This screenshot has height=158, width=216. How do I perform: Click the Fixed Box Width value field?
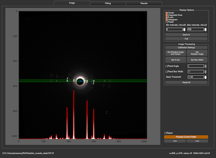pos(196,71)
